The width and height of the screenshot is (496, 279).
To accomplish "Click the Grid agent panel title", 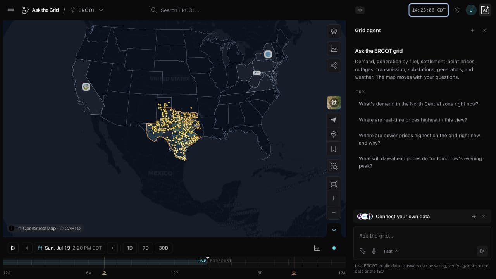I will (368, 30).
